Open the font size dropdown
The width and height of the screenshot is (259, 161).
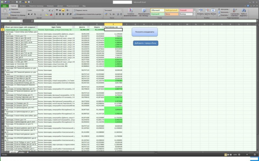[47, 10]
